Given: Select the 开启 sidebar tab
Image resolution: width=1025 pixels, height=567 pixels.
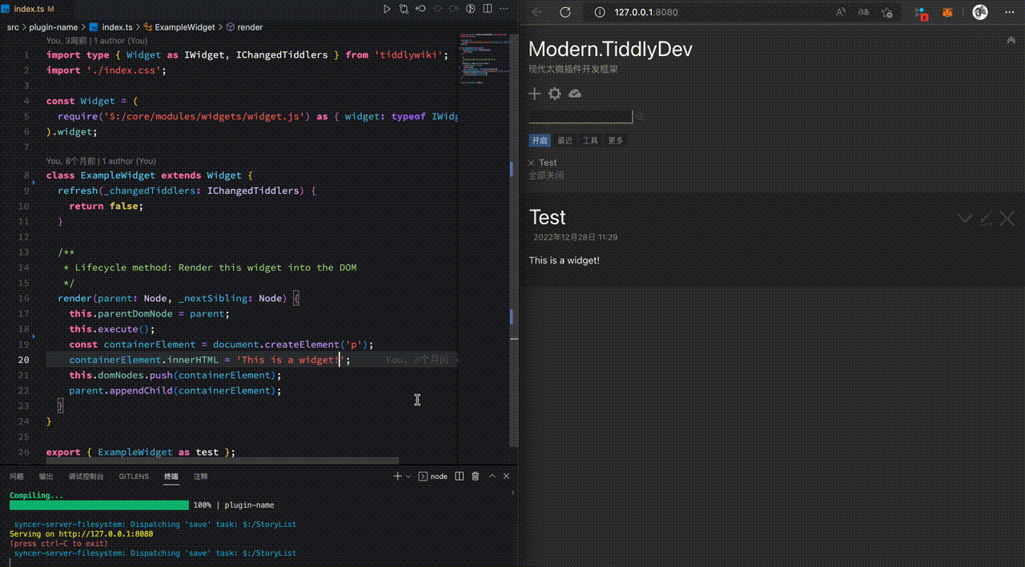Looking at the screenshot, I should 540,140.
